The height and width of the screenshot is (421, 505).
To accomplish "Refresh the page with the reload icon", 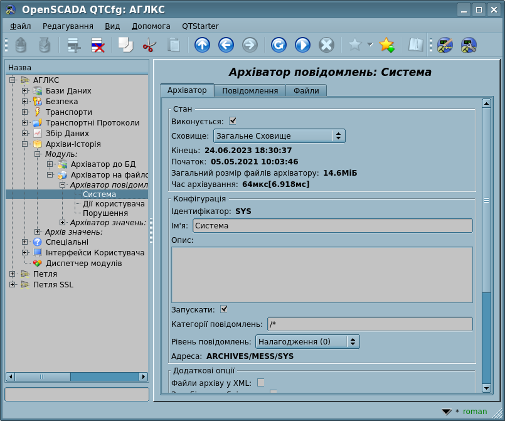I will click(x=279, y=45).
